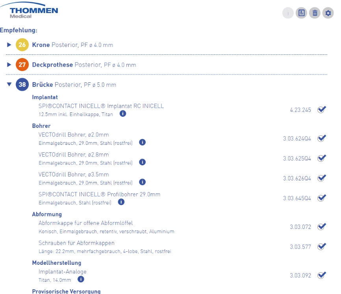Click the Thommen Medical logo

coord(30,11)
